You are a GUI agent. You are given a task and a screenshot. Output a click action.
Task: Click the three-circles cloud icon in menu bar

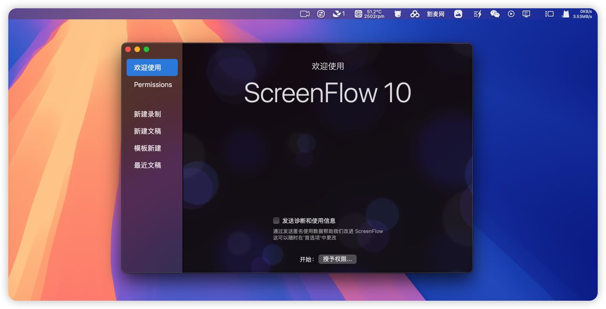click(415, 14)
